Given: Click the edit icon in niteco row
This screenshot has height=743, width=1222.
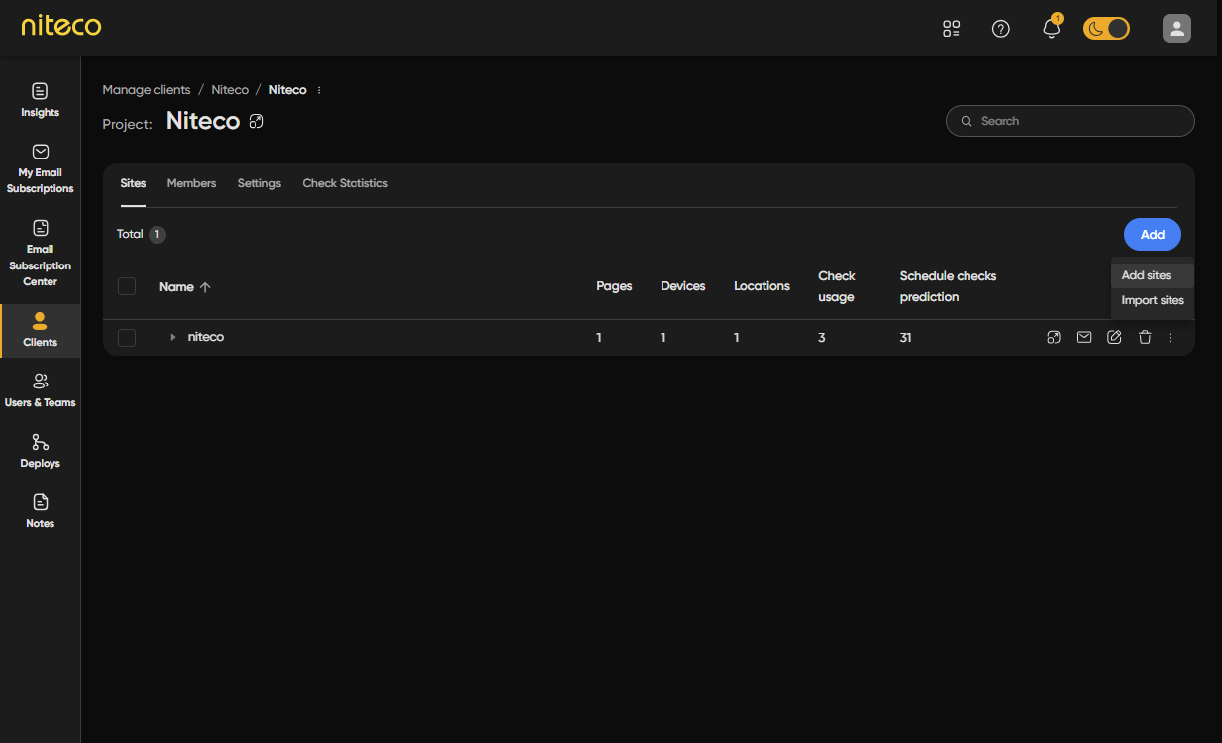Looking at the screenshot, I should click(x=1114, y=338).
